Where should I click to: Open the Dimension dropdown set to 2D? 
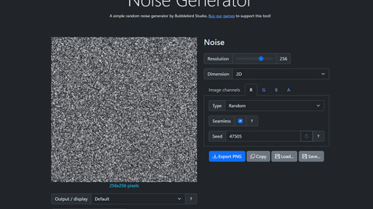point(281,74)
